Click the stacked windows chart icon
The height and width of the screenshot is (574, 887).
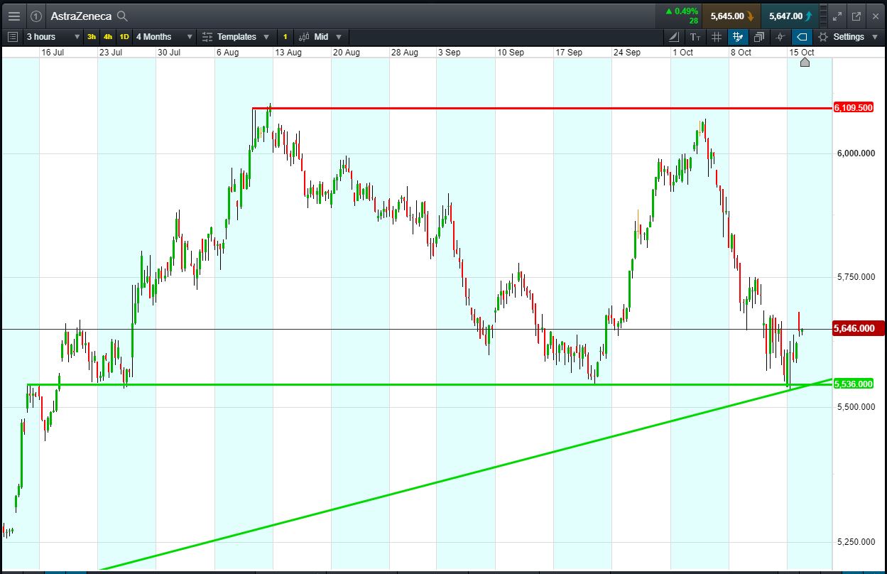point(758,37)
